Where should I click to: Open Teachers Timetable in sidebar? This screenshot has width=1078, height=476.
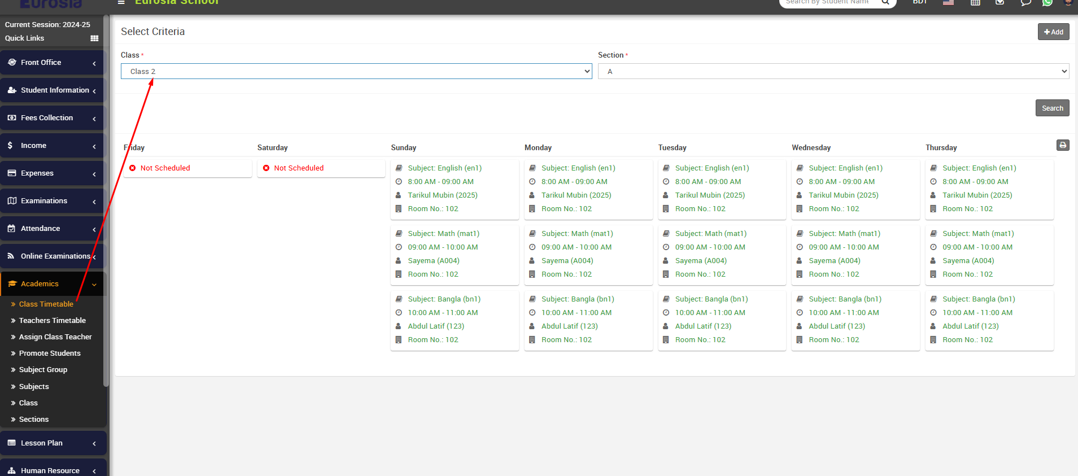[52, 320]
